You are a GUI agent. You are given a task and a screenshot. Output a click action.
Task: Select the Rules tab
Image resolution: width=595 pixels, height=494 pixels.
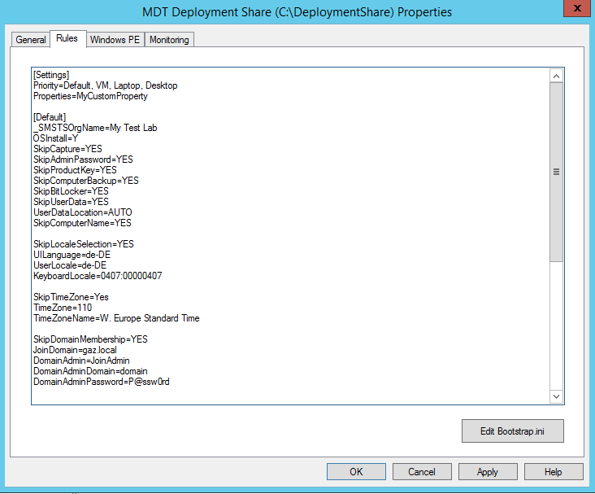(67, 39)
